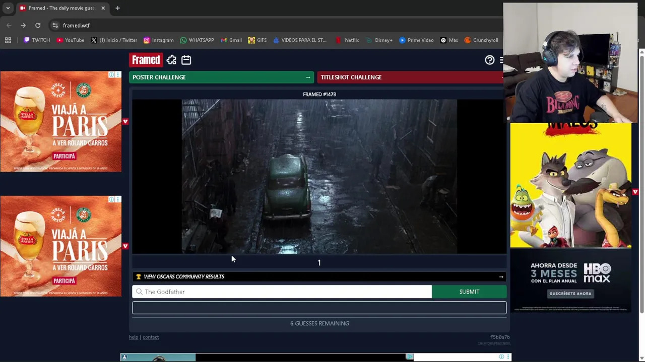Click the red arrow beside top Stella ad
The height and width of the screenshot is (362, 645).
click(x=125, y=122)
